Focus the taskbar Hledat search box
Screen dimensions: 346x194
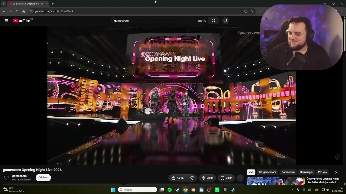point(138,190)
